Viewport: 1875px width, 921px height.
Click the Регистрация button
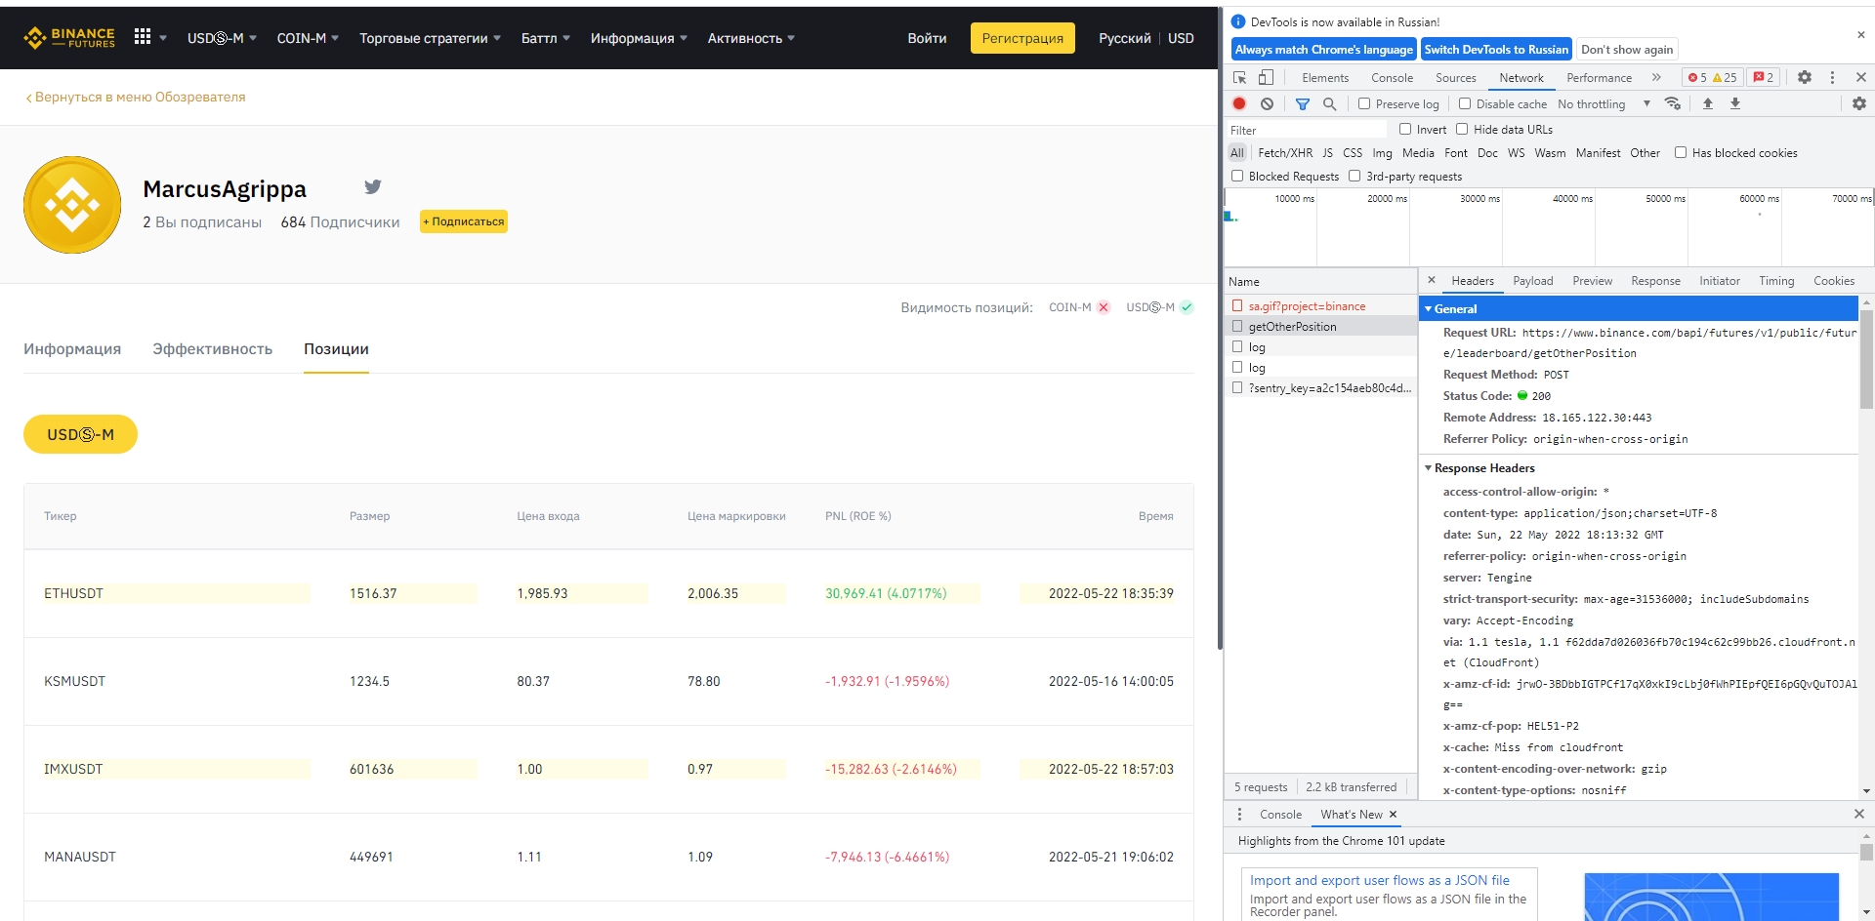click(x=1022, y=38)
